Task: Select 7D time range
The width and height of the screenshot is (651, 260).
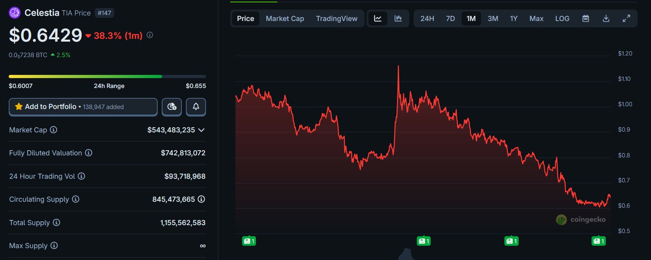Action: [451, 19]
